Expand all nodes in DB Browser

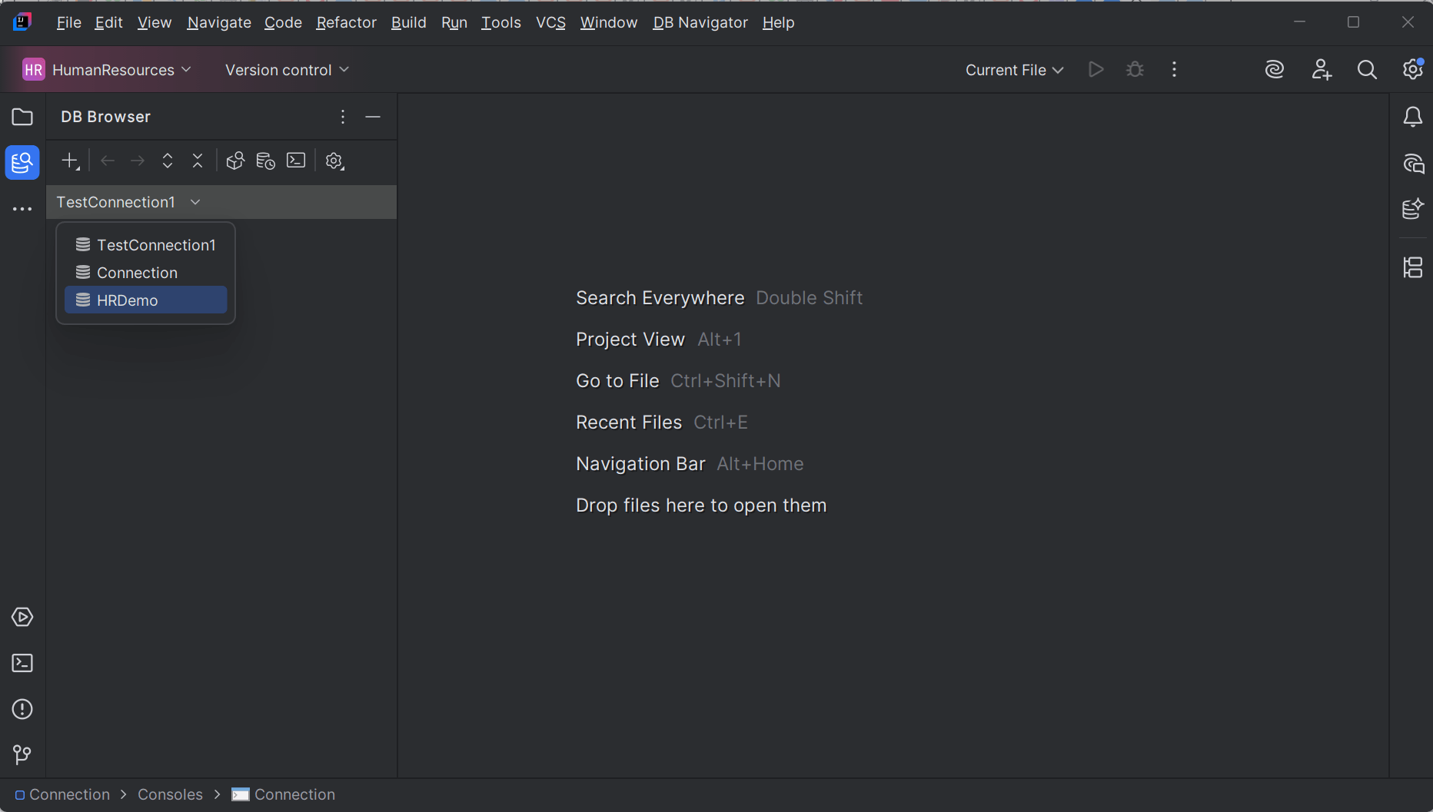(x=168, y=161)
